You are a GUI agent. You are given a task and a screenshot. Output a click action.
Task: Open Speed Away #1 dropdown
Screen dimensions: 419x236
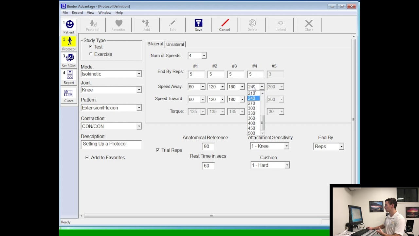[x=203, y=87]
